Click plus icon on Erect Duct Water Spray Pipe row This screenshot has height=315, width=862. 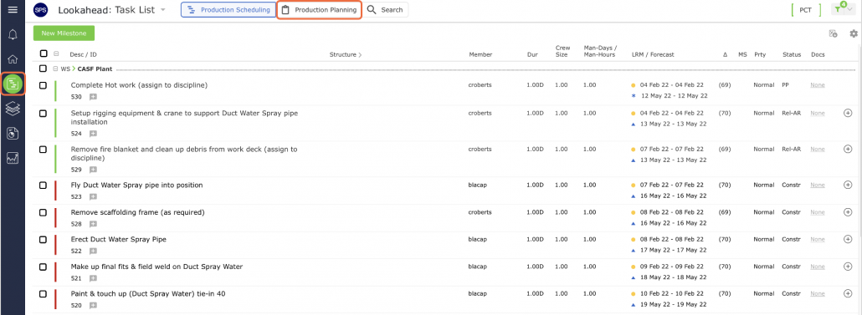click(847, 239)
